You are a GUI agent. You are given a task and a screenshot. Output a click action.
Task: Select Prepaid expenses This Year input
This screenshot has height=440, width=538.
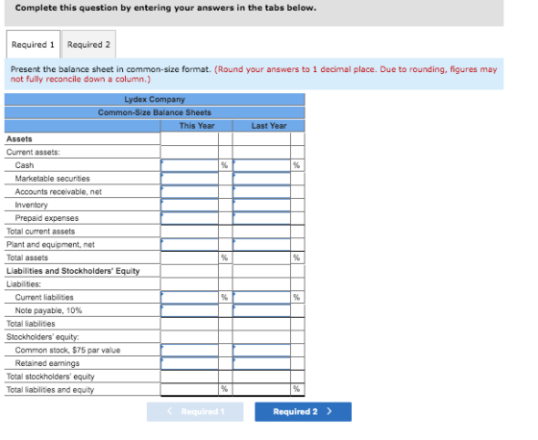pyautogui.click(x=189, y=218)
